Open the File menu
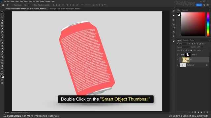The height and width of the screenshot is (118, 211). [x=5, y=1]
